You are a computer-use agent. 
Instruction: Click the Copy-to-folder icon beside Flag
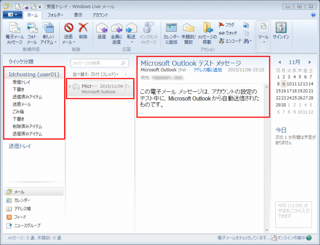pyautogui.click(x=246, y=25)
